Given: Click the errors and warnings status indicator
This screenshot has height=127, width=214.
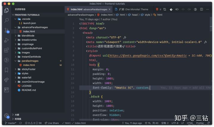Looking at the screenshot, I should pos(33,123).
